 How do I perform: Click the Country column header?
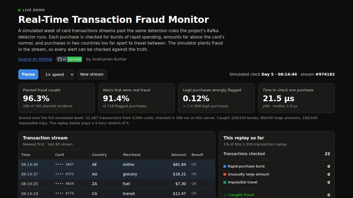(x=99, y=155)
